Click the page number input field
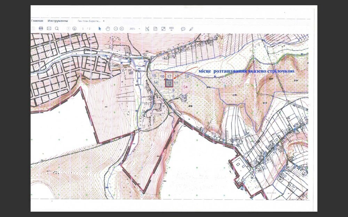This screenshot has width=348, height=217. (82, 28)
